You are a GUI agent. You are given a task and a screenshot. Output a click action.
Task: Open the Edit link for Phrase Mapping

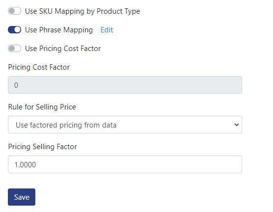(107, 30)
